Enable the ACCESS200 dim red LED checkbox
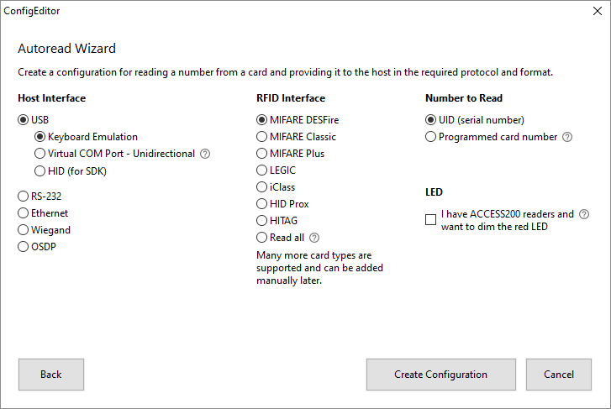The height and width of the screenshot is (409, 611). click(x=430, y=220)
